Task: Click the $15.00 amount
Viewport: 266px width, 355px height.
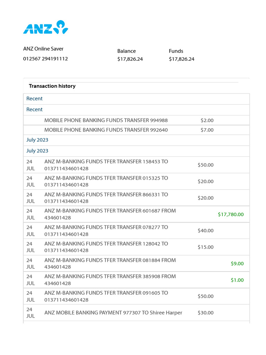Action: click(x=206, y=247)
